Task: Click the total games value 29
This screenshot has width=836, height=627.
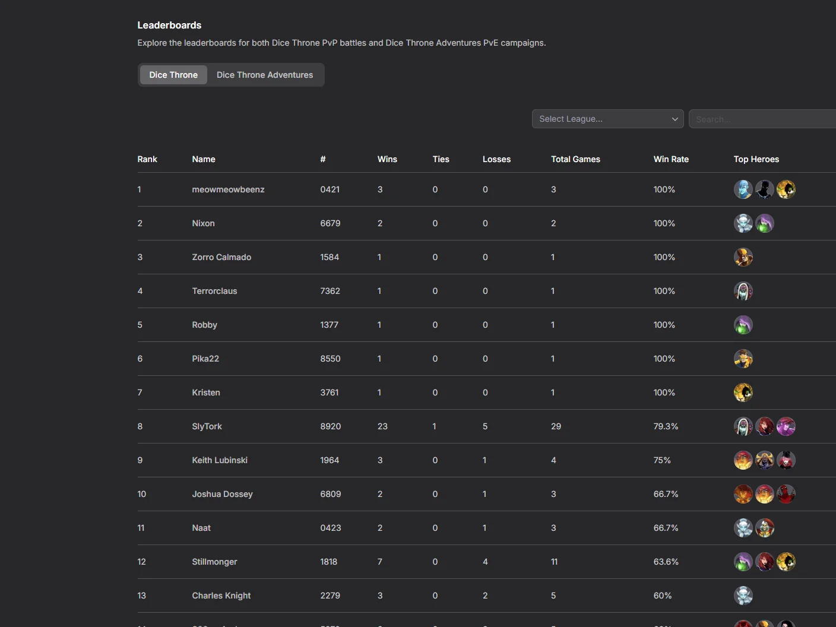Action: click(x=556, y=426)
